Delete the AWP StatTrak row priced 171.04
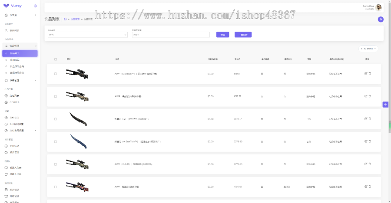This screenshot has width=391, height=203. (x=370, y=73)
